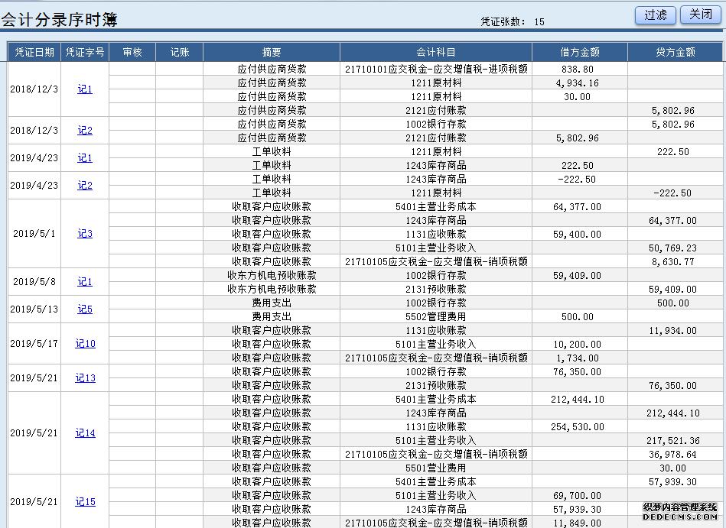Select the 5501营业费用 account cell
The image size is (726, 528).
click(x=436, y=468)
